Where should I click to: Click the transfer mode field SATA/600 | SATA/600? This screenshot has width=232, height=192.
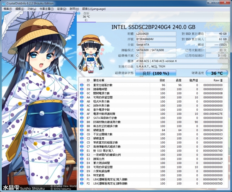156,50
